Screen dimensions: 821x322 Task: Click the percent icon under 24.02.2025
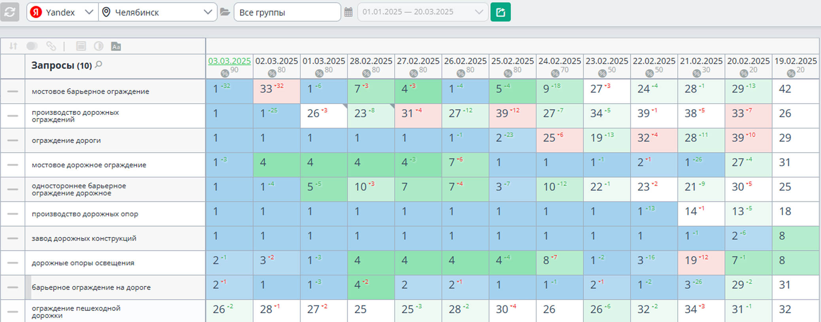point(555,73)
